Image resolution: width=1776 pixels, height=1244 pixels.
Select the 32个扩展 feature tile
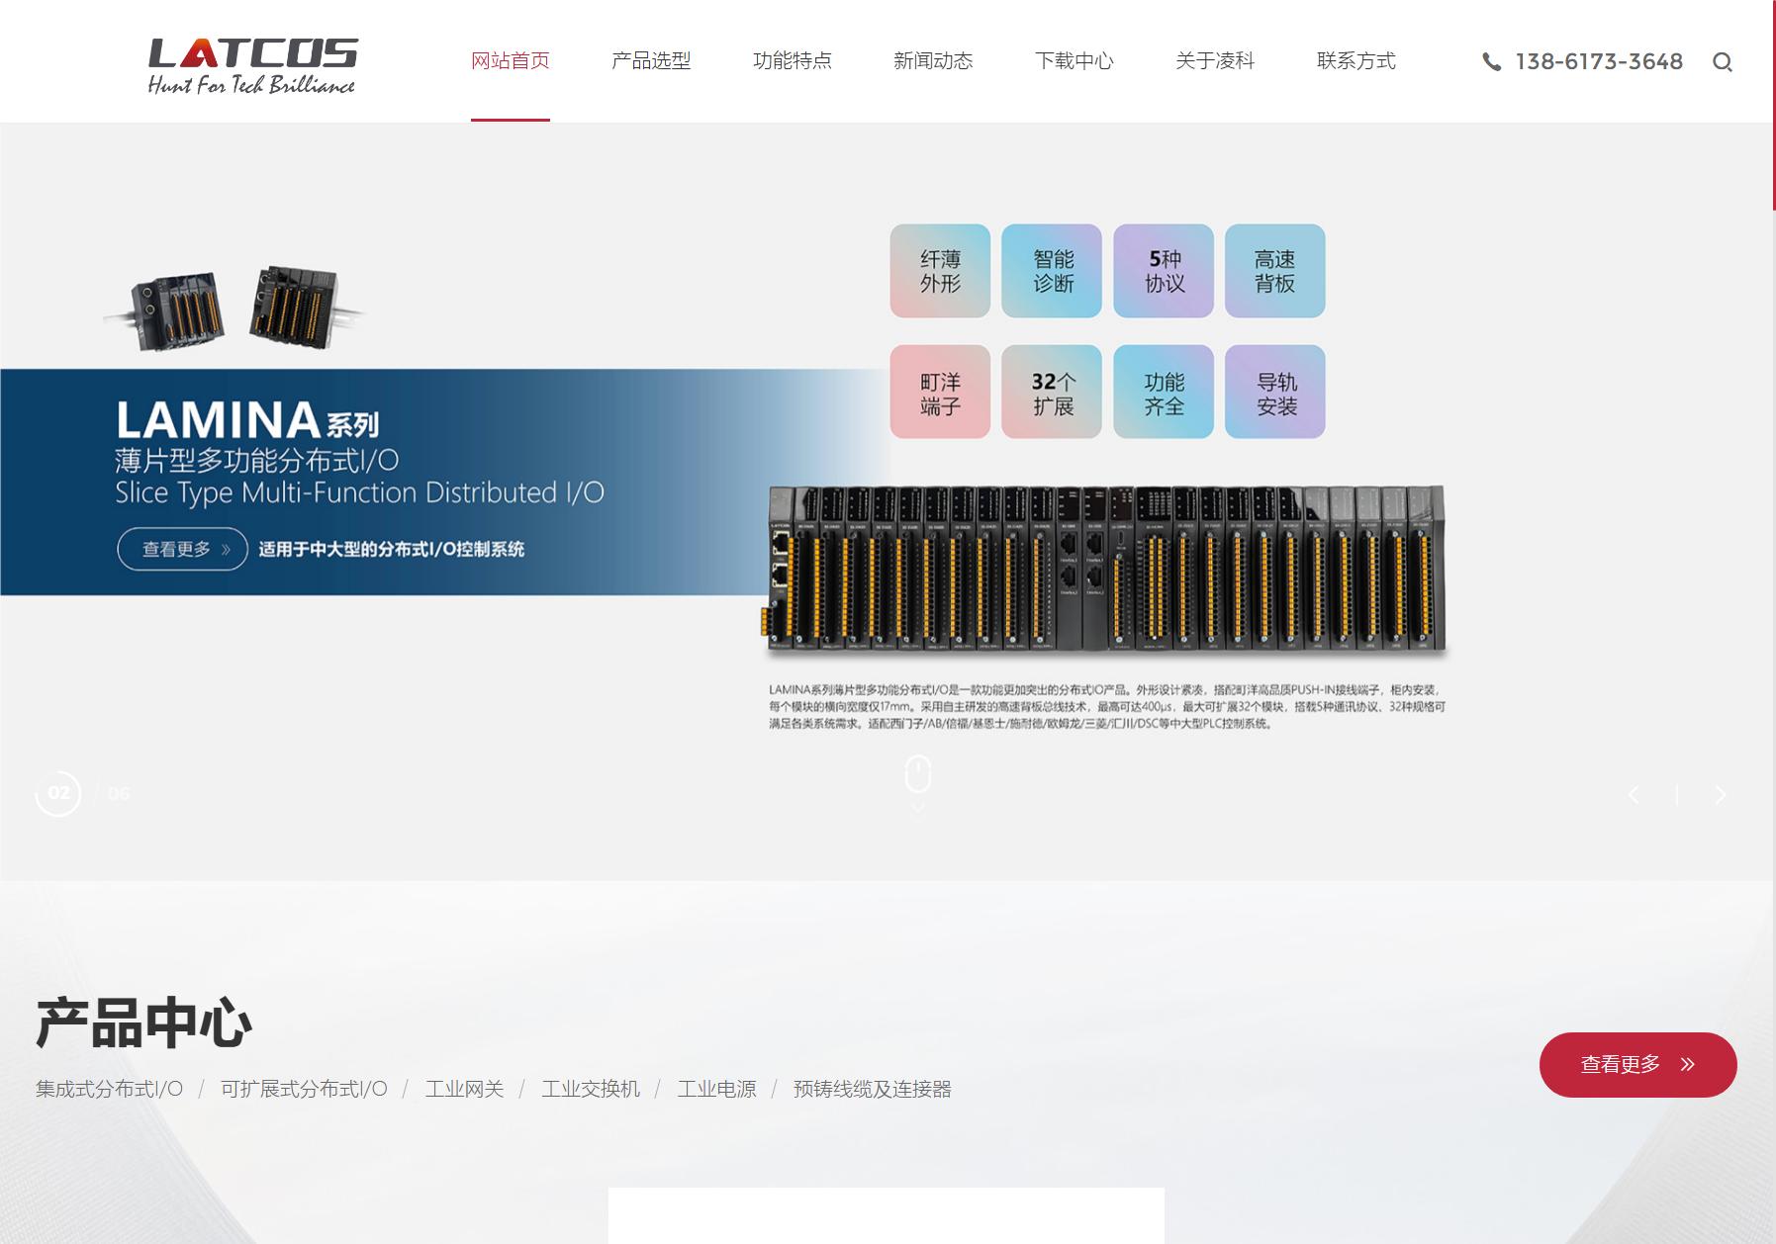1052,392
